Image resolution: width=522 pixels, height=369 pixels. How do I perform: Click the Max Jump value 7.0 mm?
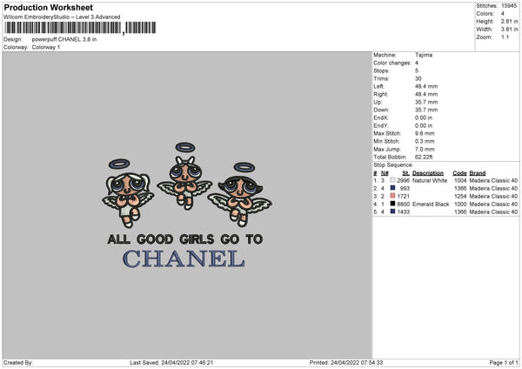425,149
